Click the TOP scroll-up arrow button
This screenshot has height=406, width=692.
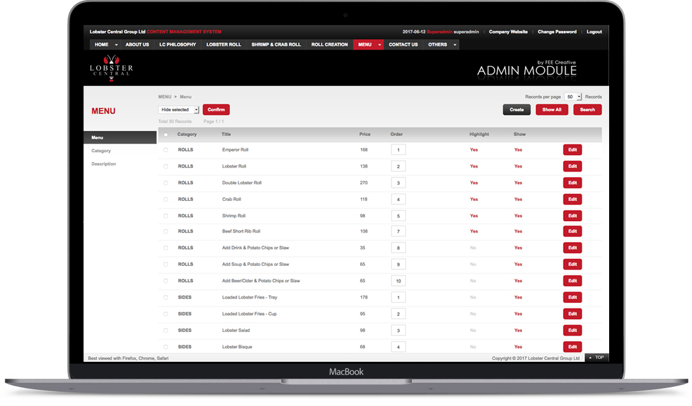tap(595, 358)
